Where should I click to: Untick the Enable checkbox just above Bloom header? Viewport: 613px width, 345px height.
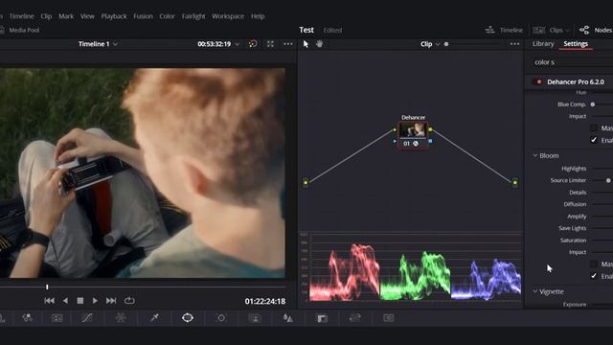pos(594,140)
